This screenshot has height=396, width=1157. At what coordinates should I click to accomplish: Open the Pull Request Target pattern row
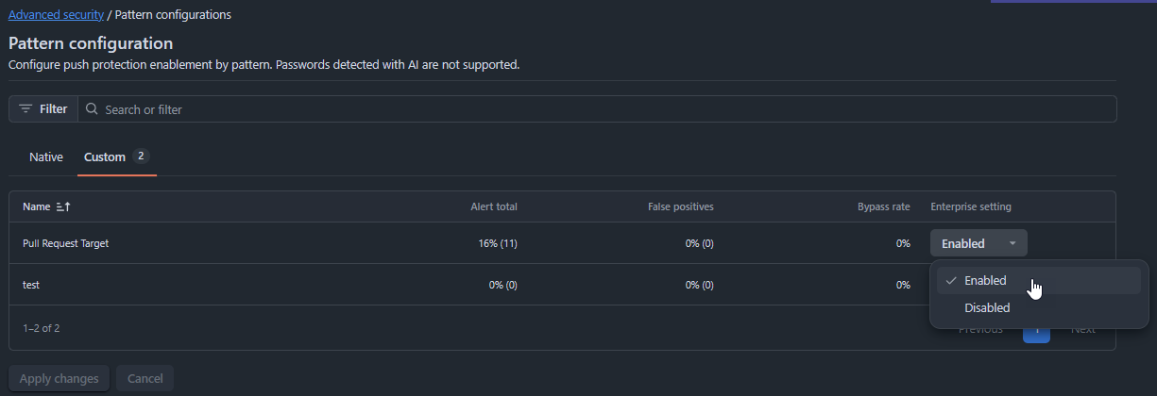(66, 243)
